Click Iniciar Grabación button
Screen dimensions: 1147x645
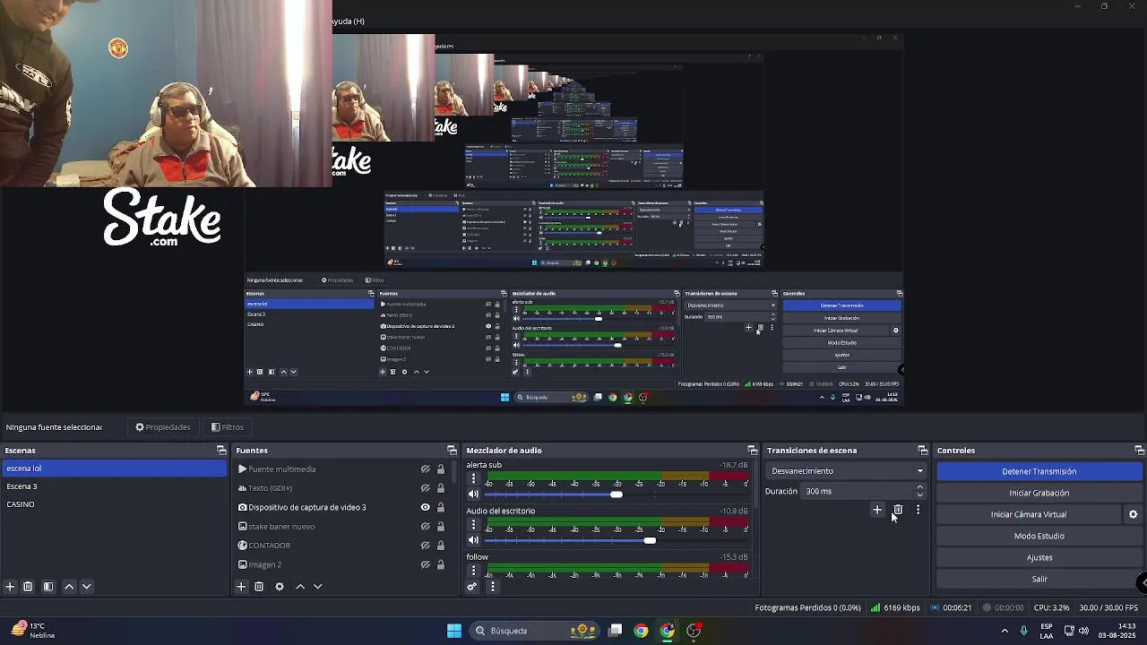tap(1039, 493)
